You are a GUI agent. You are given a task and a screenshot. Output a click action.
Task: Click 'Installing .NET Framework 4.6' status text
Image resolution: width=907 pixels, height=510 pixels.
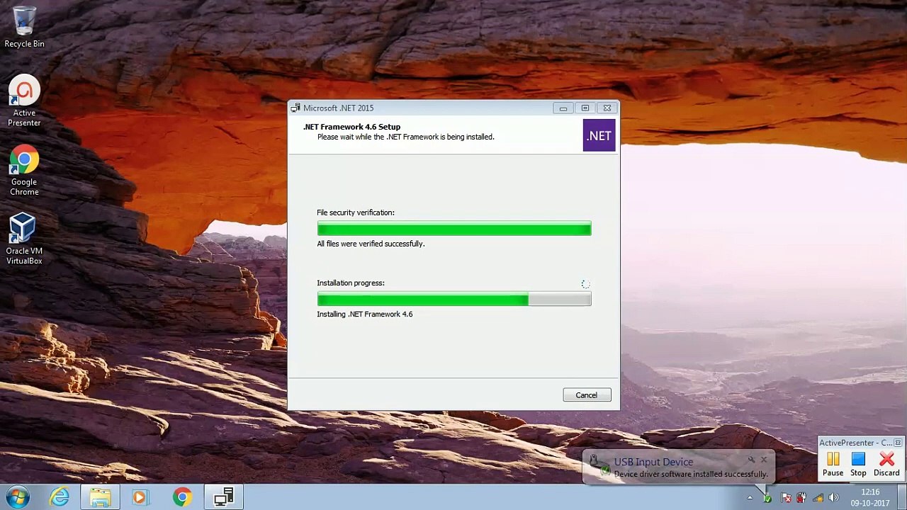coord(365,314)
